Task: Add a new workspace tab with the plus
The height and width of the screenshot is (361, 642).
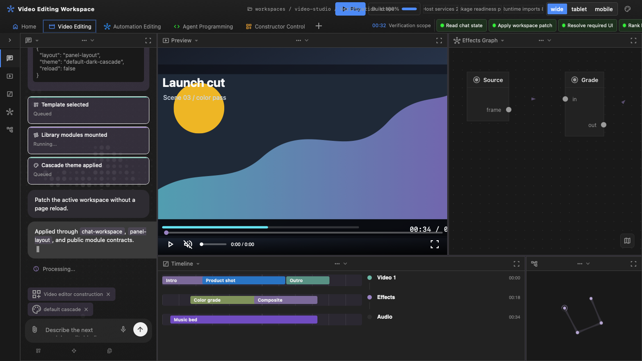Action: coord(319,26)
